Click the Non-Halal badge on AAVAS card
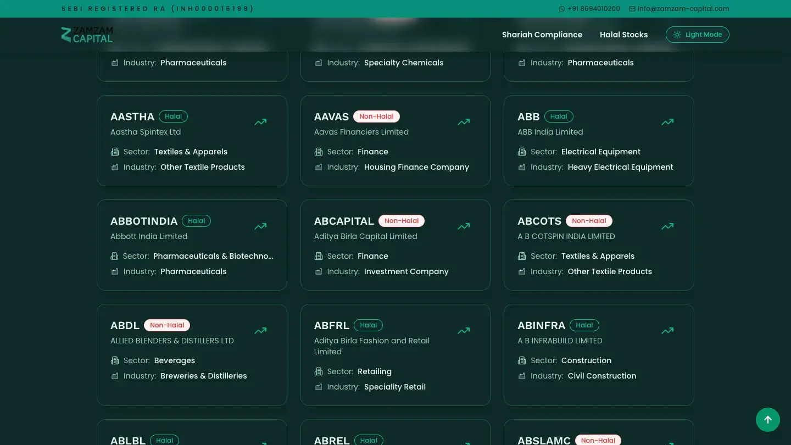The height and width of the screenshot is (445, 791). [x=377, y=116]
